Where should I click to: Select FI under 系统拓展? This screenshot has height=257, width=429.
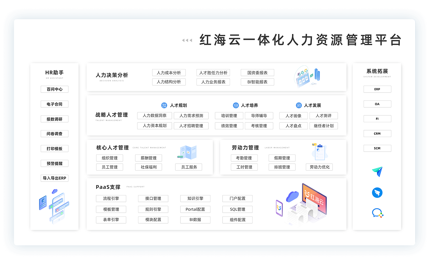tap(377, 119)
